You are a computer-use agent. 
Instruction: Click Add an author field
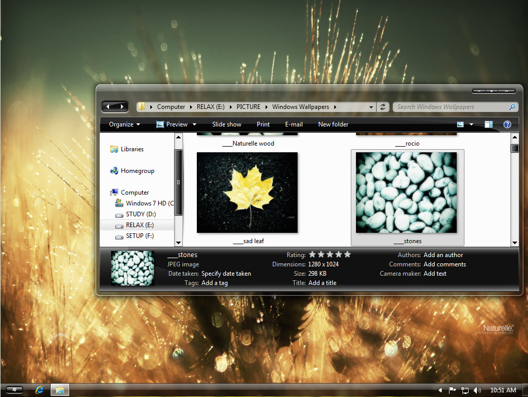(x=443, y=255)
